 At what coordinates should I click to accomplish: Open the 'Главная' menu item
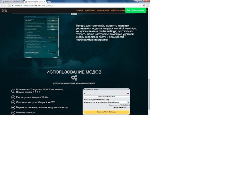click(x=80, y=10)
